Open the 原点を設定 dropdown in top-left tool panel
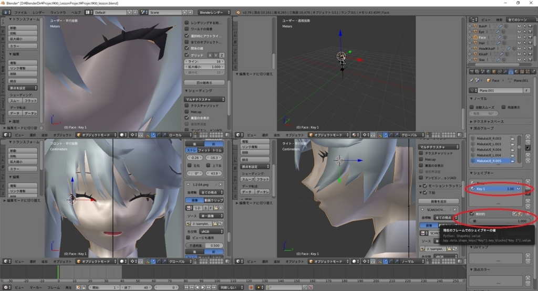The height and width of the screenshot is (291, 538). (23, 88)
